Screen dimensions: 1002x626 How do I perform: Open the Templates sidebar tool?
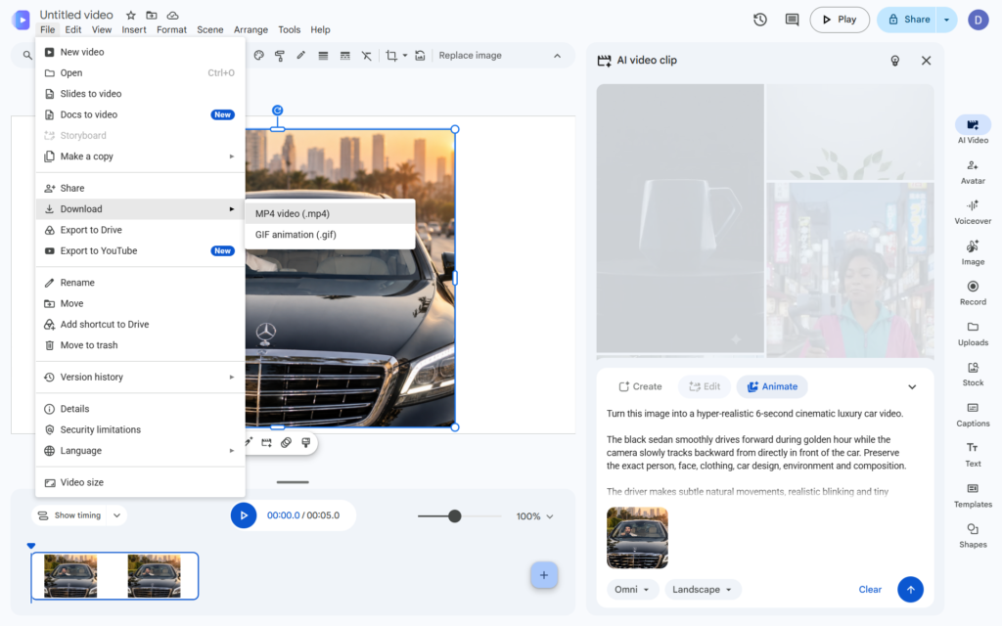[x=973, y=496]
